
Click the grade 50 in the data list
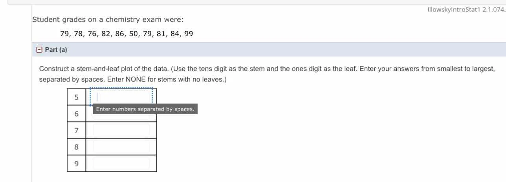[x=134, y=34]
